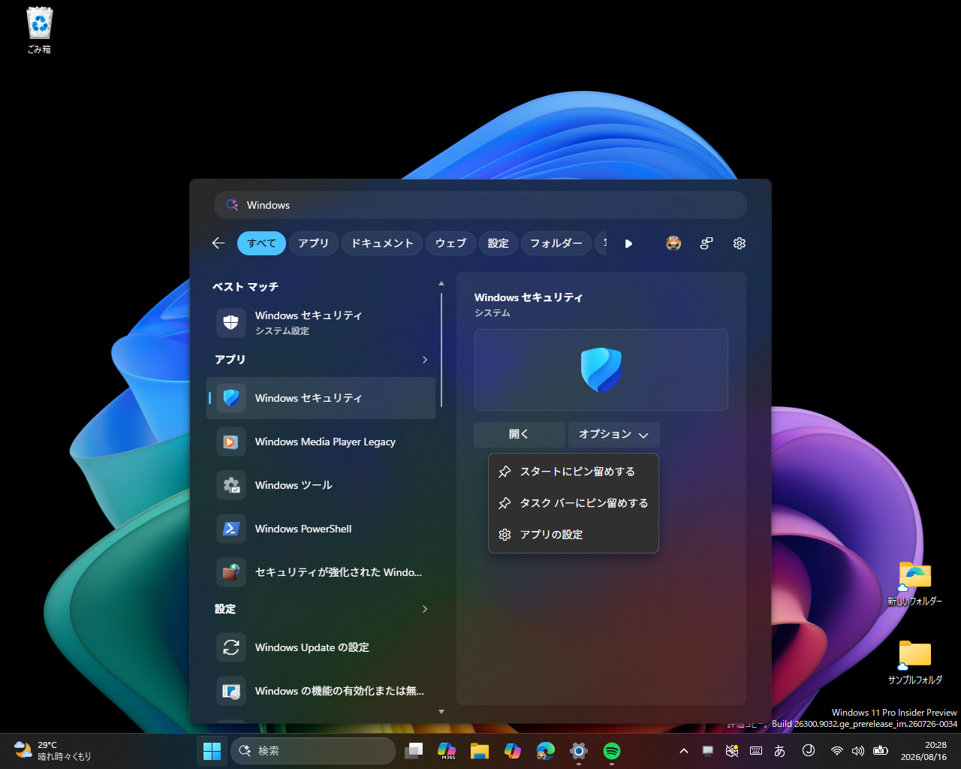Open セキュリティが強化された Windows firewall result
961x769 pixels.
(321, 572)
